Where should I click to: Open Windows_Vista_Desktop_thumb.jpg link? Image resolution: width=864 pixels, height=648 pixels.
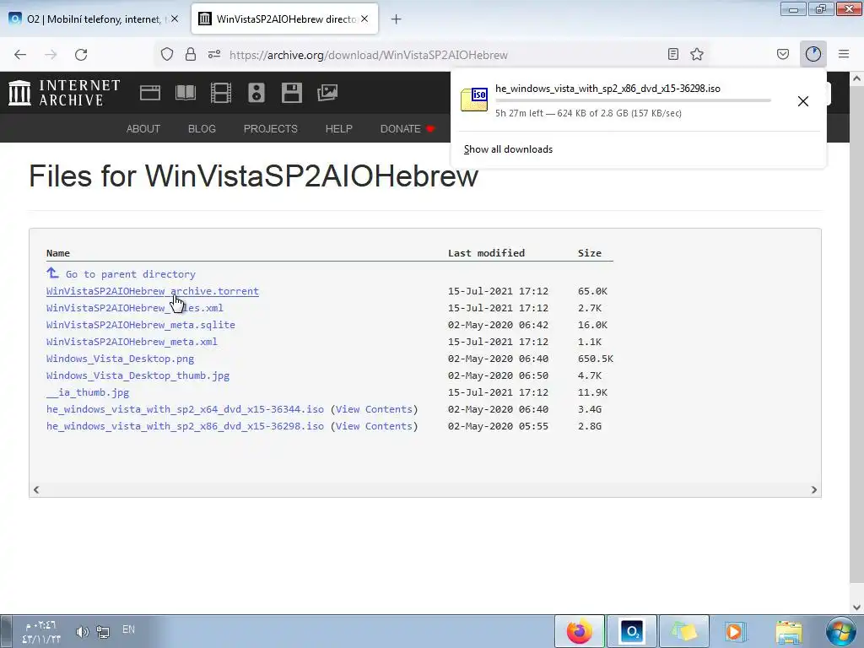click(x=138, y=375)
